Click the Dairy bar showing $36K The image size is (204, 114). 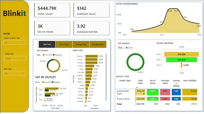[89, 69]
